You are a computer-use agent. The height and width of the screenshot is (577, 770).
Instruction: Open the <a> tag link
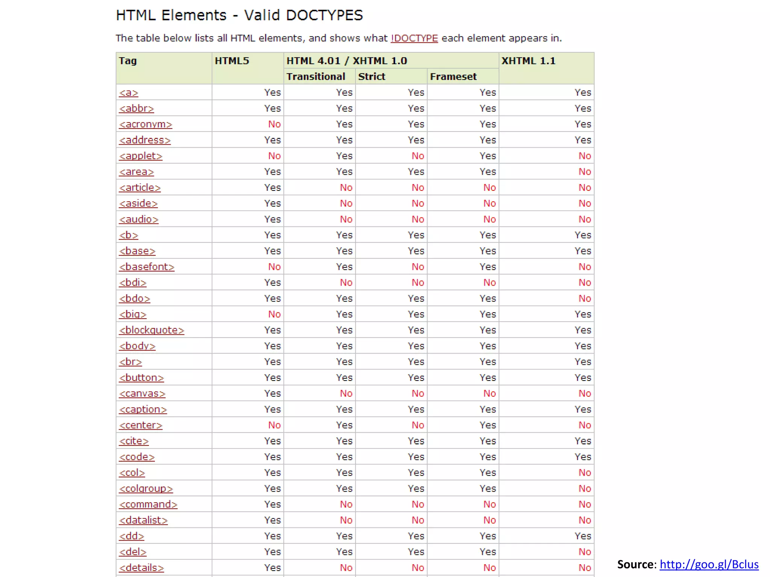coord(129,93)
